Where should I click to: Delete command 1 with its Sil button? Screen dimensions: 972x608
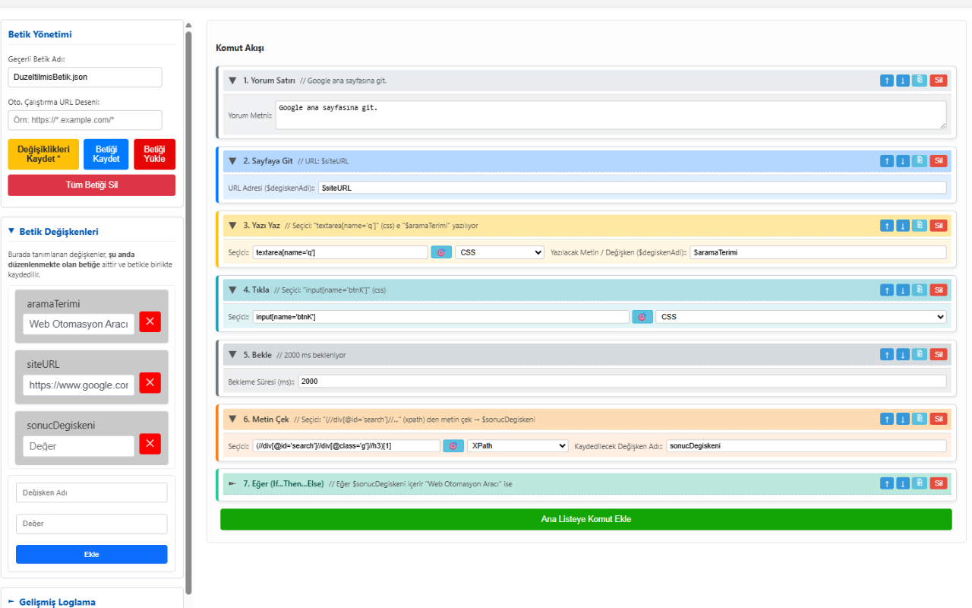pyautogui.click(x=939, y=81)
